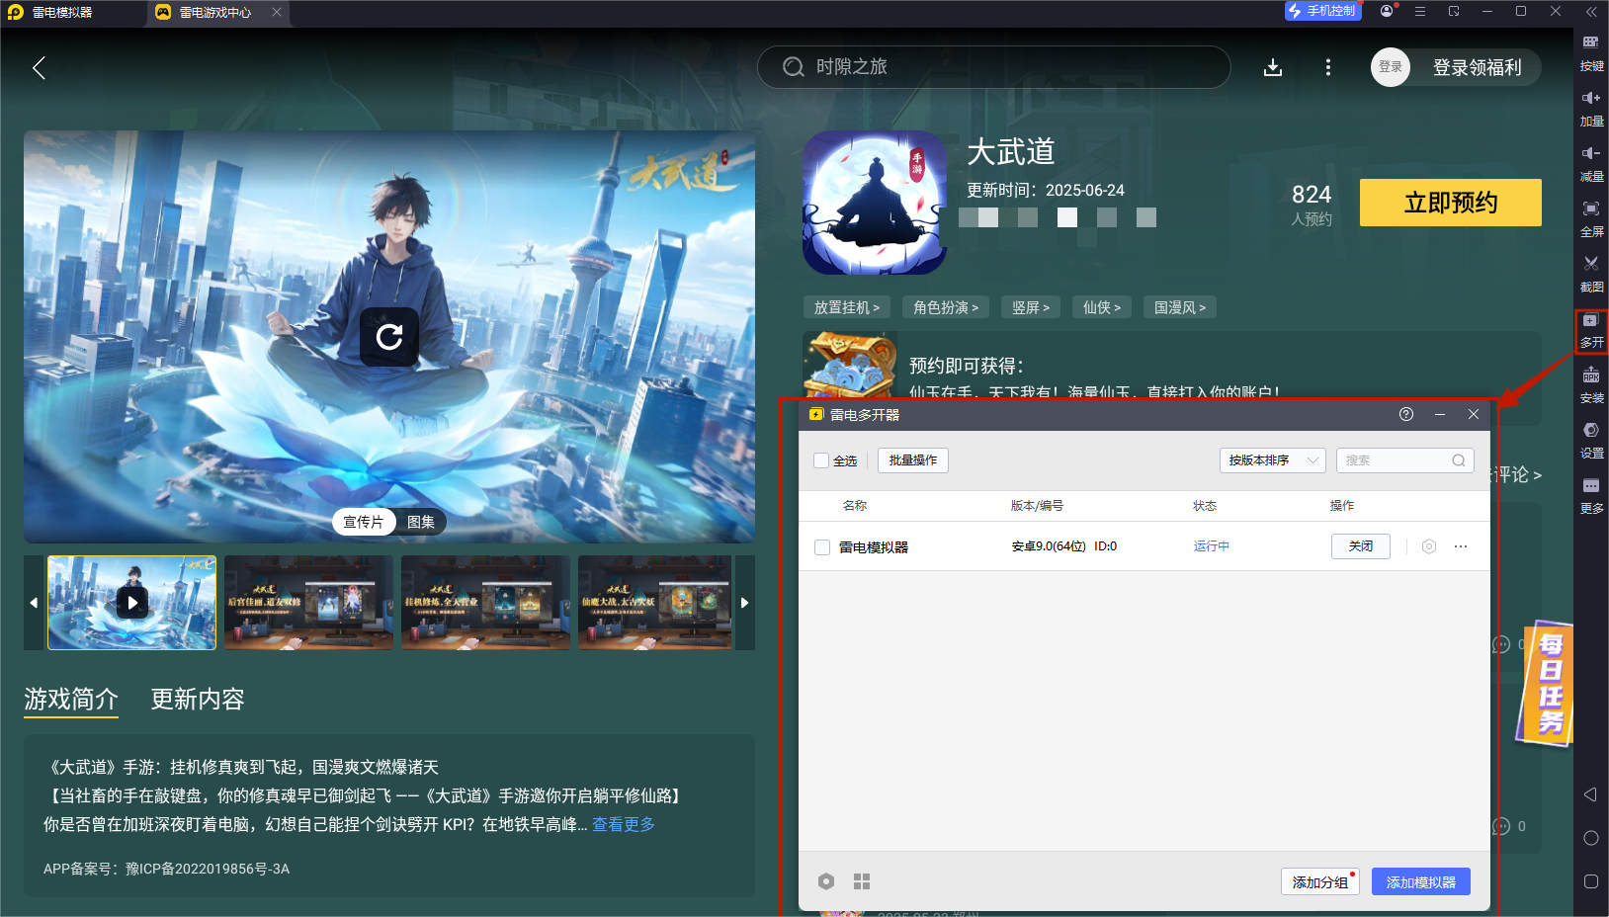
Task: Show the 图集 media tab
Action: (x=421, y=522)
